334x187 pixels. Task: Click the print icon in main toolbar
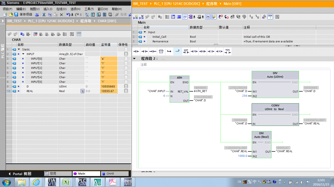coord(37,15)
